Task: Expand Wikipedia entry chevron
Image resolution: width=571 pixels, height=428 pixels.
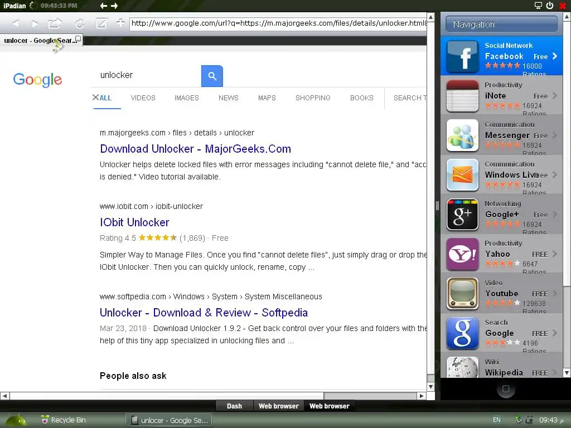Action: point(555,373)
